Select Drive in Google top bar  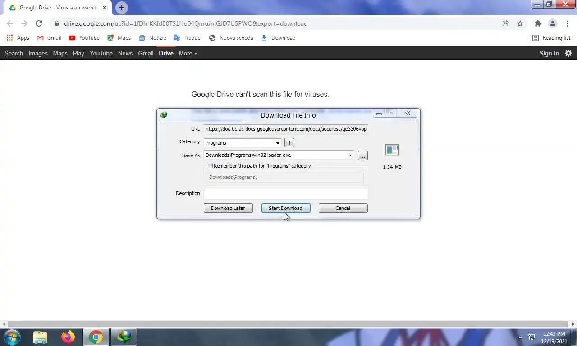pyautogui.click(x=166, y=53)
